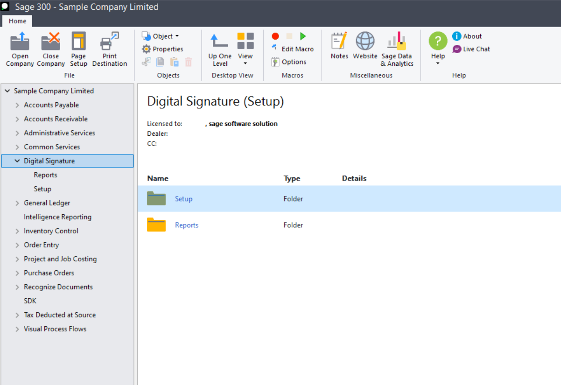561x385 pixels.
Task: Open the Setup folder link
Action: 183,198
